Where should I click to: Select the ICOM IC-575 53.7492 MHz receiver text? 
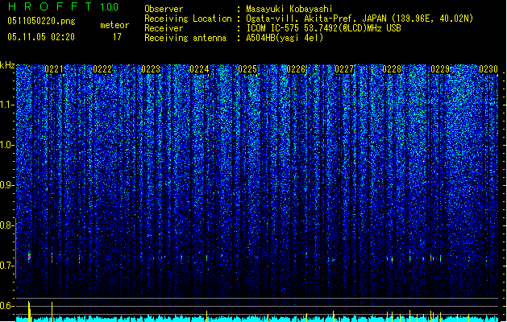[324, 28]
